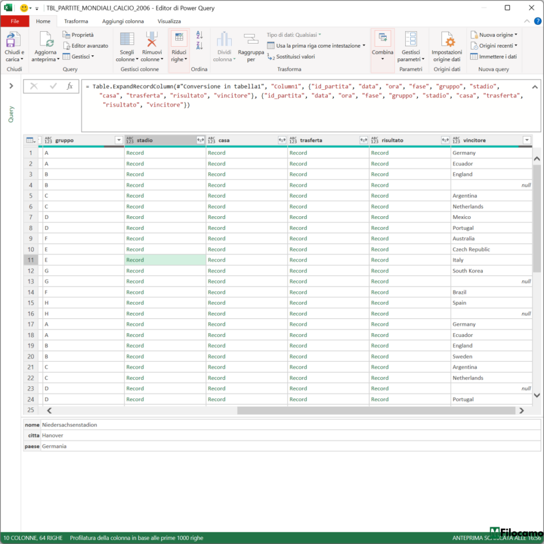This screenshot has height=544, width=544.
Task: Sort ascending A-Z
Action: coord(200,35)
